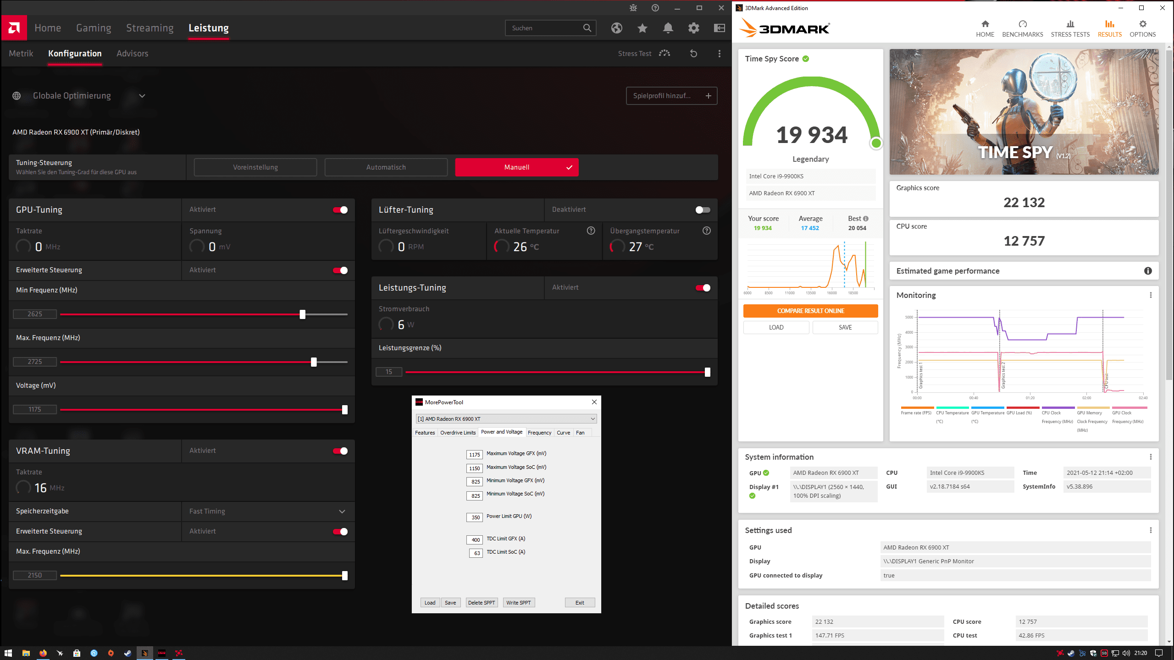
Task: Click Spielprofil hinzufügen button
Action: point(672,96)
